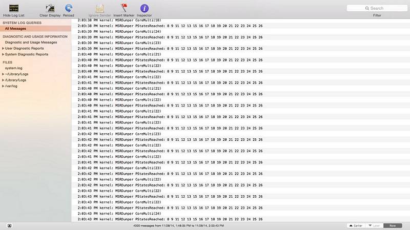The height and width of the screenshot is (230, 410).
Task: Jump to Earlier messages
Action: [356, 225]
